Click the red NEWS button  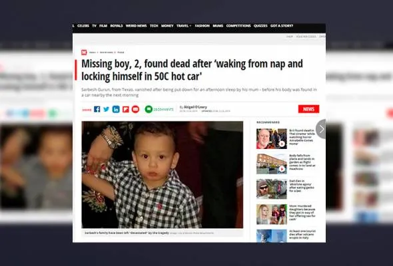(x=308, y=109)
